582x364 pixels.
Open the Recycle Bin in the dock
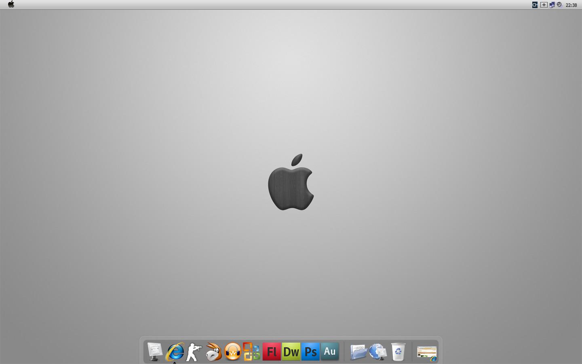click(398, 351)
